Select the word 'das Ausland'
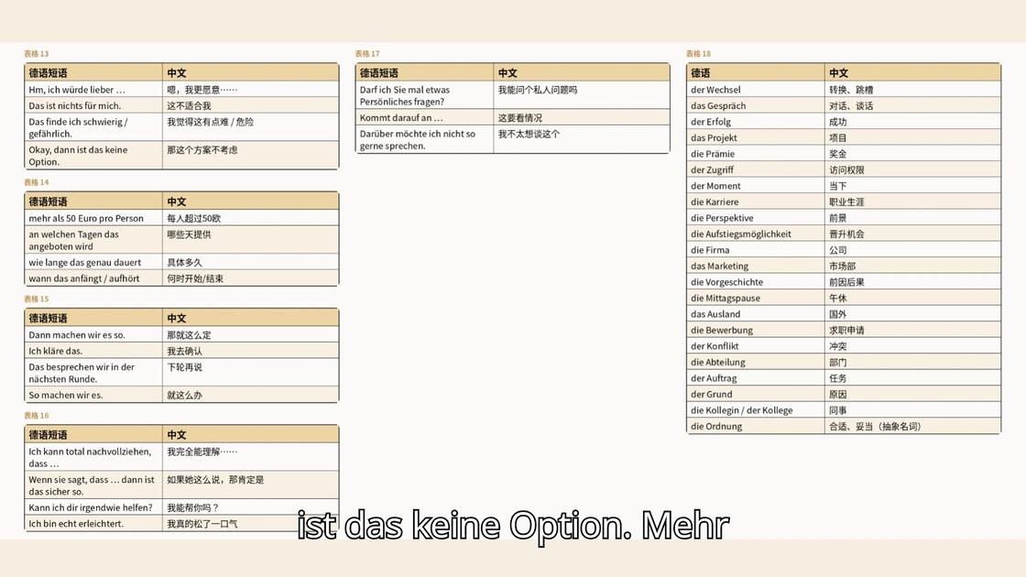The image size is (1026, 577). [715, 314]
